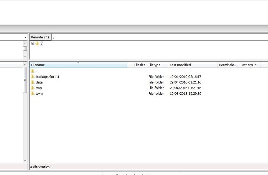Sort by the Filename column header
Screen dimensions: 268x175
coord(78,65)
